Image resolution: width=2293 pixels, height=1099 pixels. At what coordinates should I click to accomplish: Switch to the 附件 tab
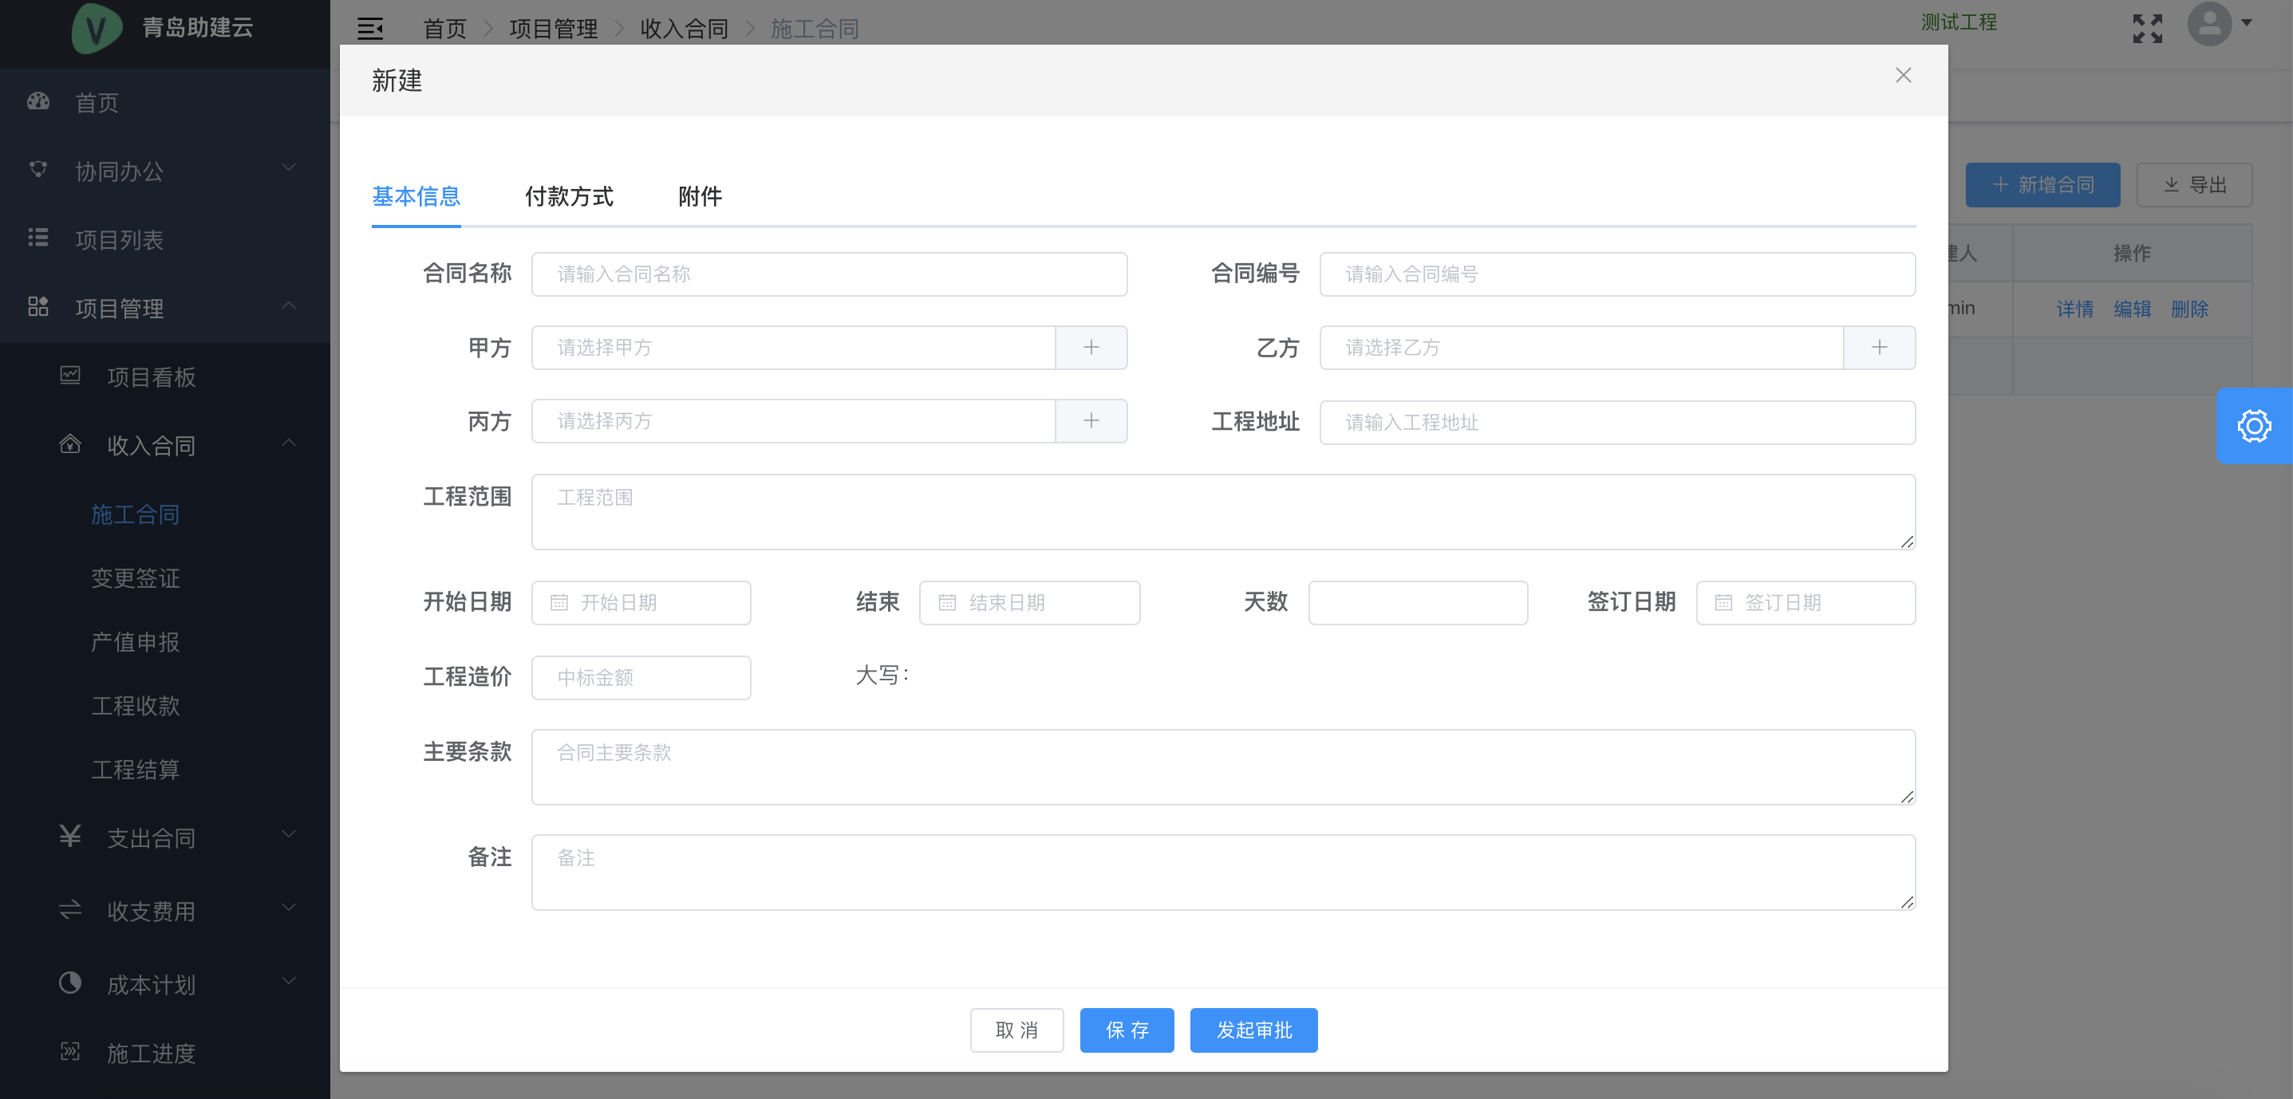coord(699,197)
